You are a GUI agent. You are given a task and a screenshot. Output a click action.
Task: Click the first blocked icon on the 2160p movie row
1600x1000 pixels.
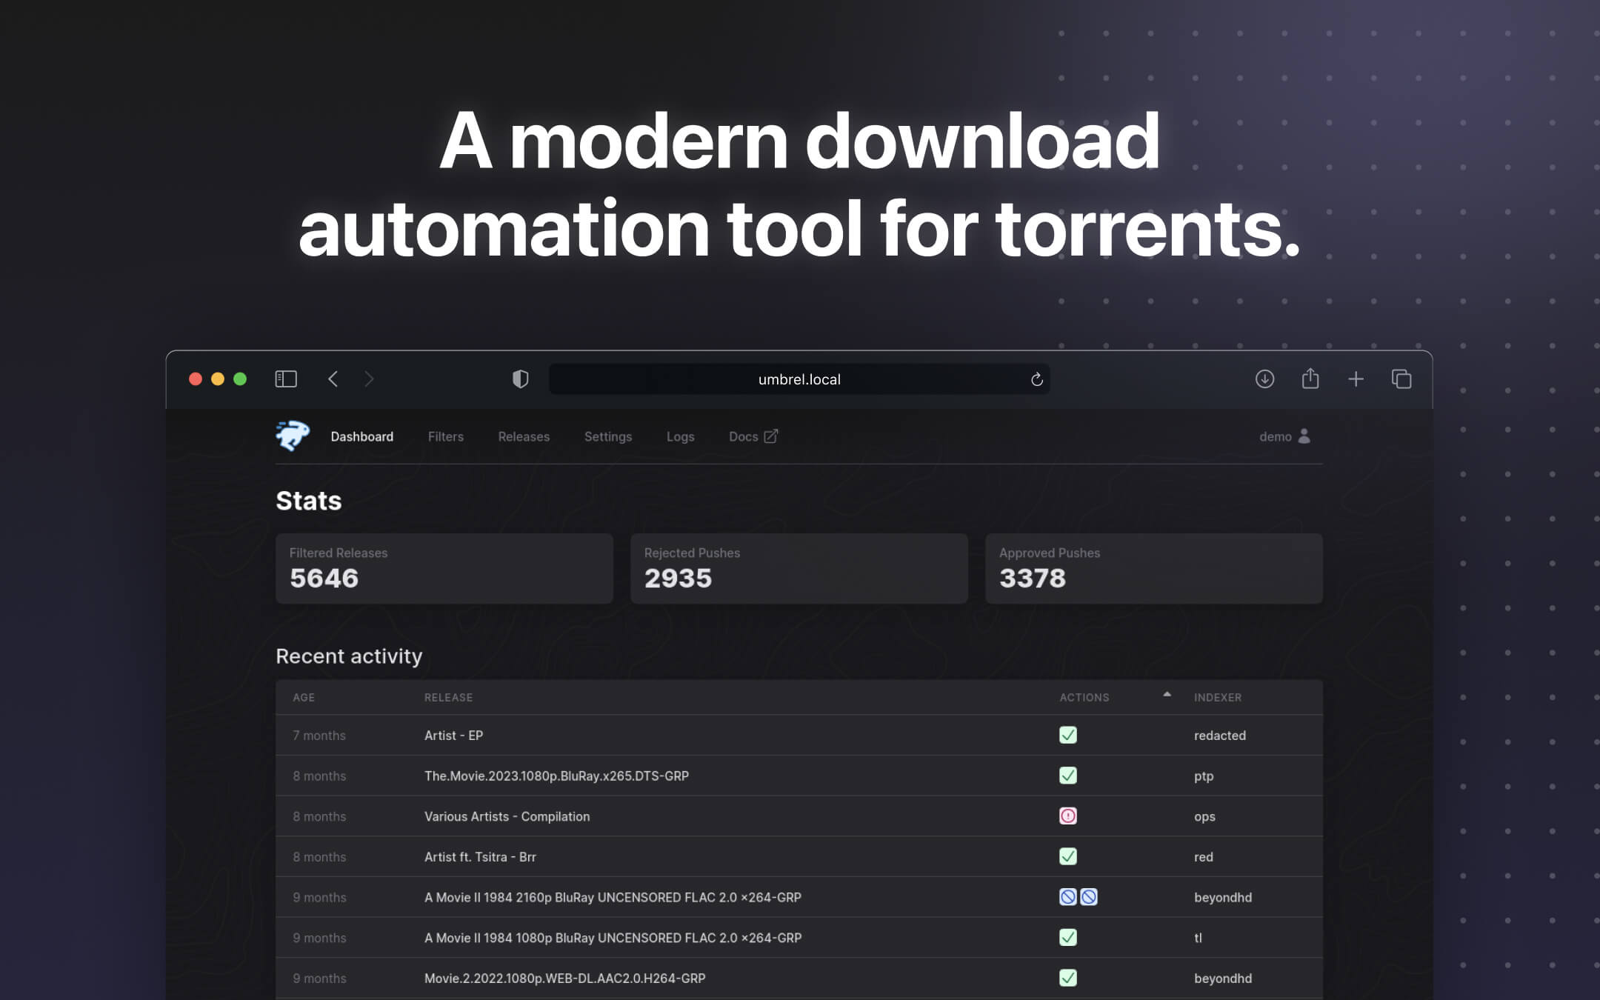click(x=1067, y=897)
